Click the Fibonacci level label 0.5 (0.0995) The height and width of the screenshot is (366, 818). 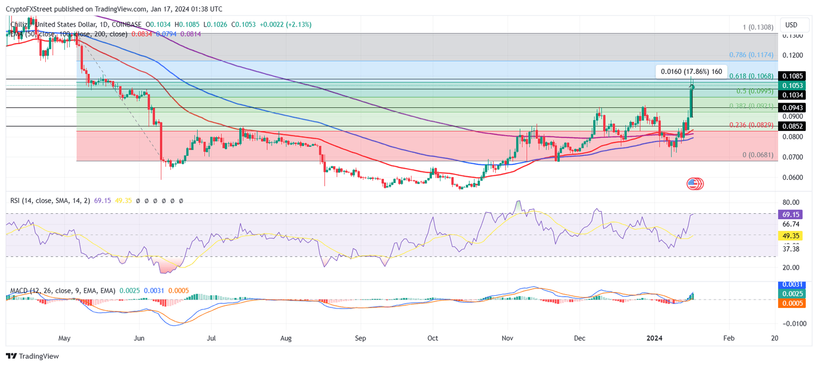754,91
